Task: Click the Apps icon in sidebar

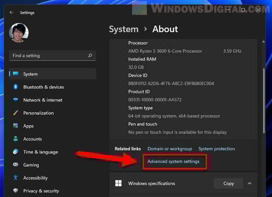Action: (x=16, y=126)
